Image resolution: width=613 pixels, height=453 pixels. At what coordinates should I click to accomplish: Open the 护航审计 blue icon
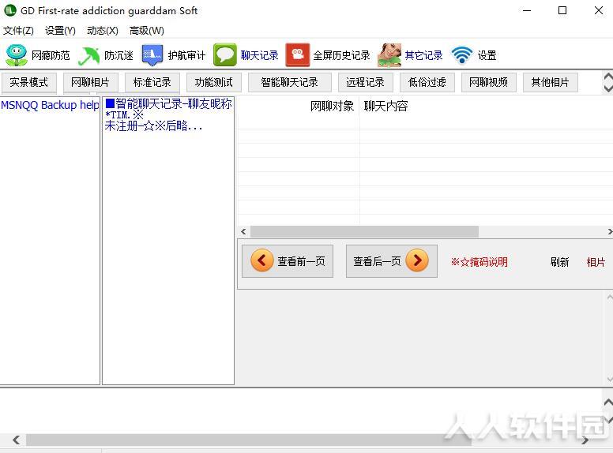pos(152,55)
